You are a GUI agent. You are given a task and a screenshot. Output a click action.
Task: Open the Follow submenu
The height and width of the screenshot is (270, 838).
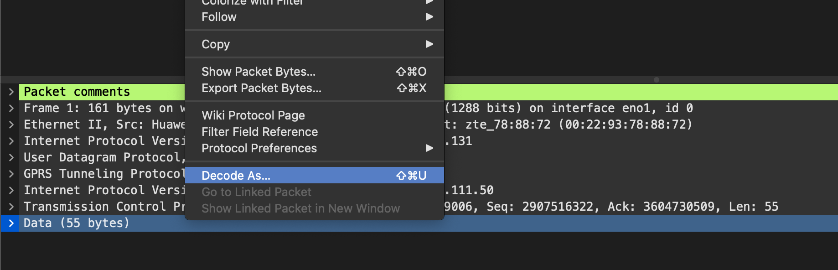315,17
